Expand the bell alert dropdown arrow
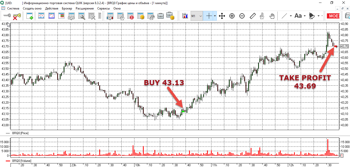350x167 pixels. tap(318, 16)
